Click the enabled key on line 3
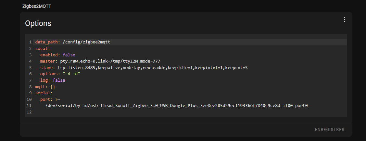Screen dimensions: 366x141 [50, 55]
